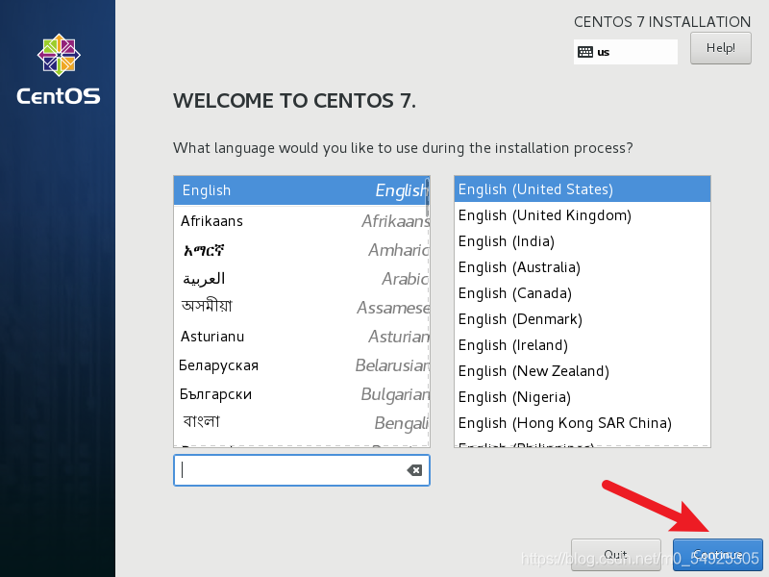Choose English (Canada) locale
The width and height of the screenshot is (769, 577).
583,293
